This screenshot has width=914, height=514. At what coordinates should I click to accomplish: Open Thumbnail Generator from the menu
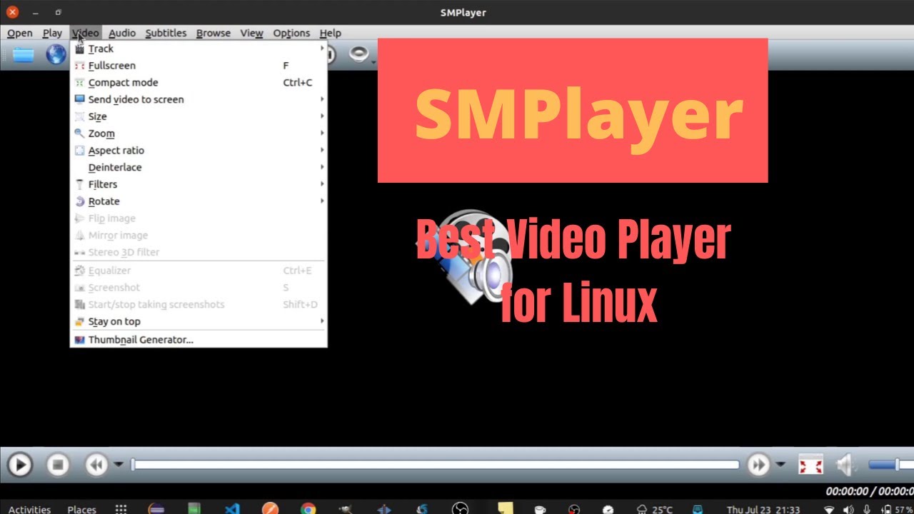pos(199,340)
